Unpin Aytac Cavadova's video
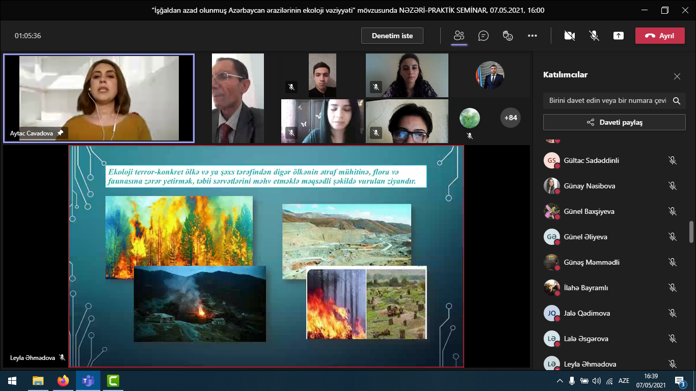 [x=60, y=133]
